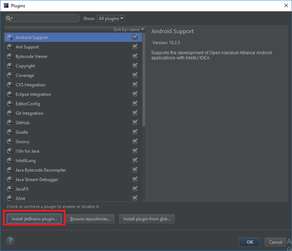Select the CVS Integration plugin name
Image resolution: width=292 pixels, height=251 pixels.
(x=31, y=85)
